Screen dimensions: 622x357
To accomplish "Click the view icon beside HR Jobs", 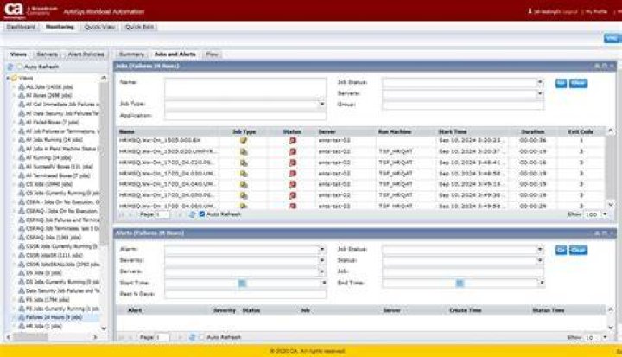I will [x=22, y=326].
